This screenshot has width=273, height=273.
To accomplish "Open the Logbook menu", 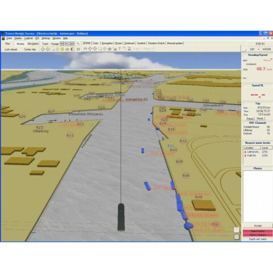I will (28, 38).
